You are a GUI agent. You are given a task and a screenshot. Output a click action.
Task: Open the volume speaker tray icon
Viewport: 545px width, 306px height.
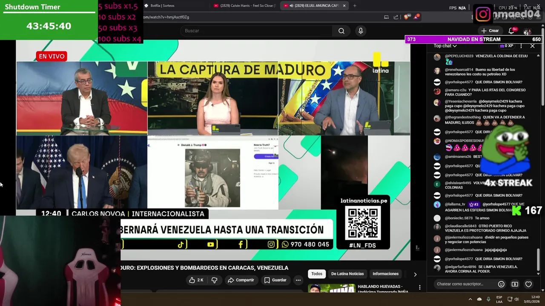(516, 299)
